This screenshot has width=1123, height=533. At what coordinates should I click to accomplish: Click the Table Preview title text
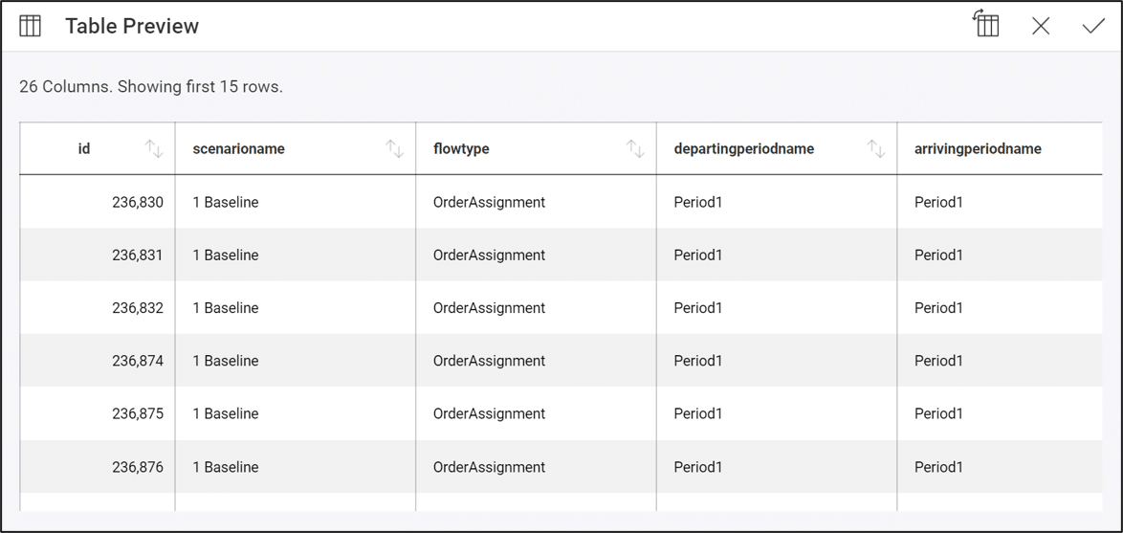click(132, 26)
